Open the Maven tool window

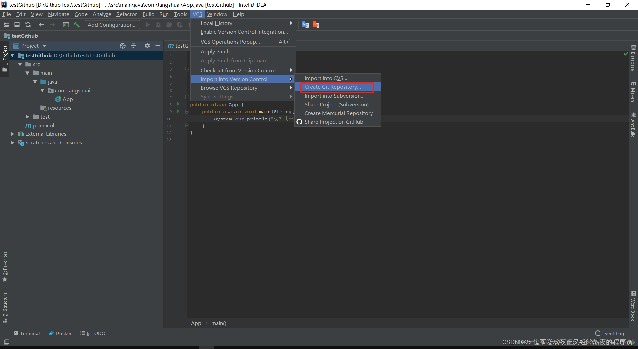click(633, 91)
